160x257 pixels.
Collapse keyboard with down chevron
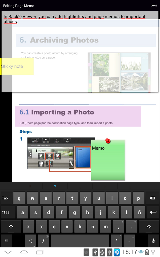click(x=8, y=252)
